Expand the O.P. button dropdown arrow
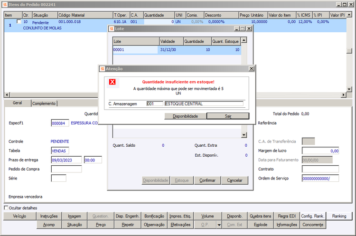Image resolution: width=356 pixels, height=236 pixels. point(219,225)
